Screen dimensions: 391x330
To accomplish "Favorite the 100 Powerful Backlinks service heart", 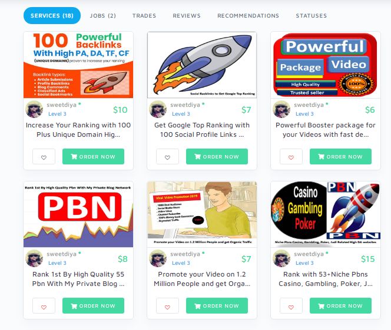I will [x=44, y=157].
